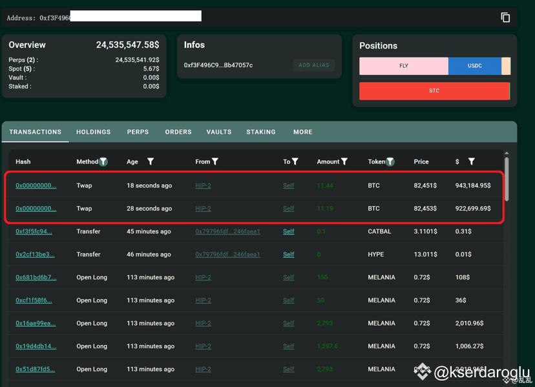Open transaction hash 0x681bd6b7
Image resolution: width=535 pixels, height=387 pixels.
pos(36,277)
